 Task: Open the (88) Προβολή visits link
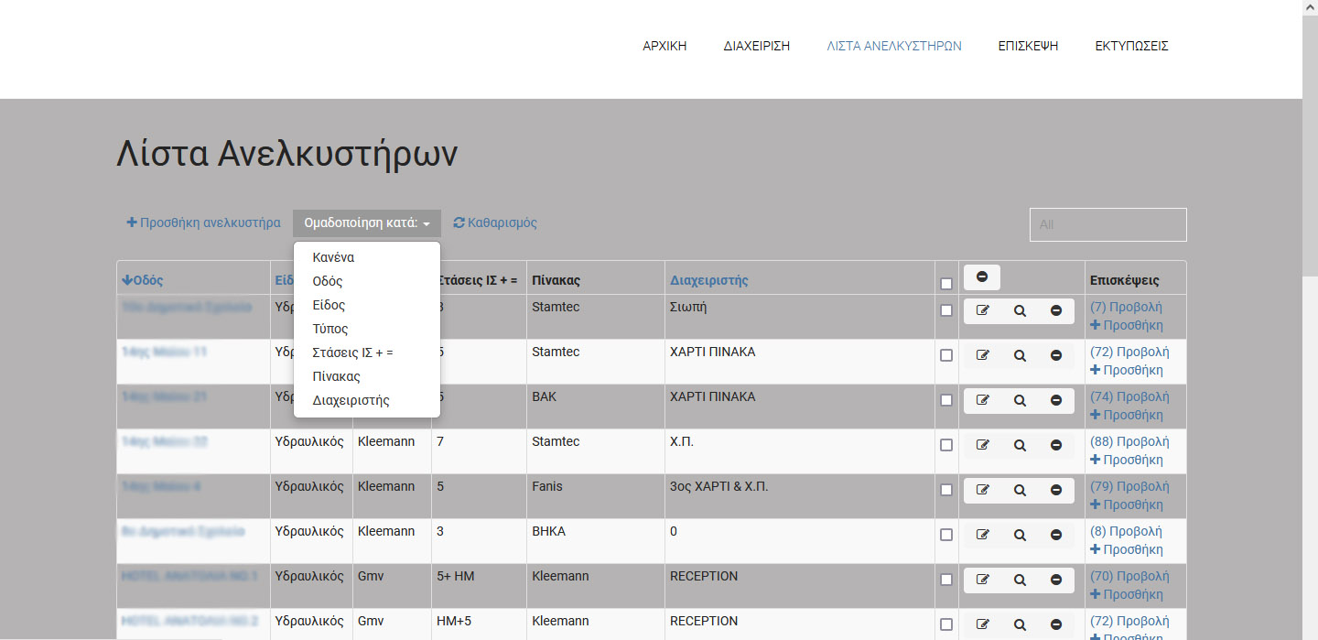(x=1129, y=441)
